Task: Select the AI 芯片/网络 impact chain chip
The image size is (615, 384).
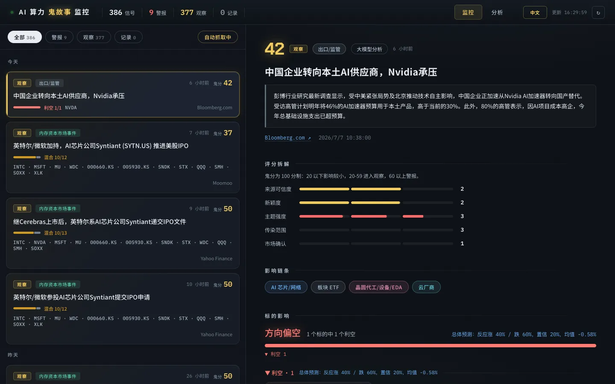Action: tap(286, 287)
